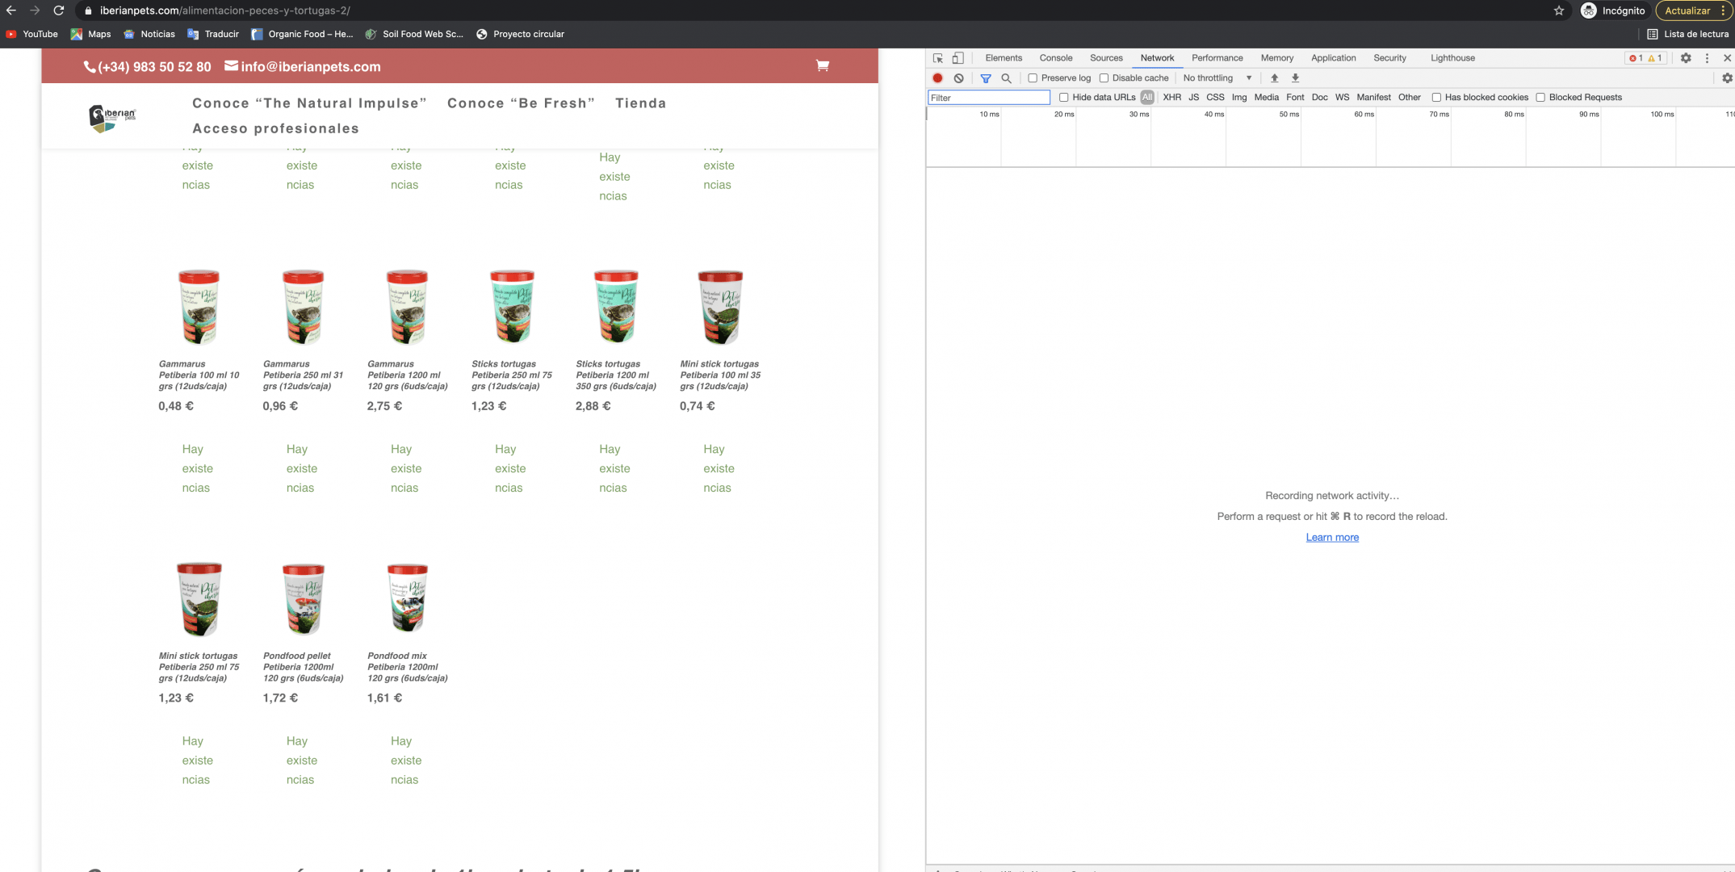Enable the Preserve log checkbox

tap(1033, 78)
